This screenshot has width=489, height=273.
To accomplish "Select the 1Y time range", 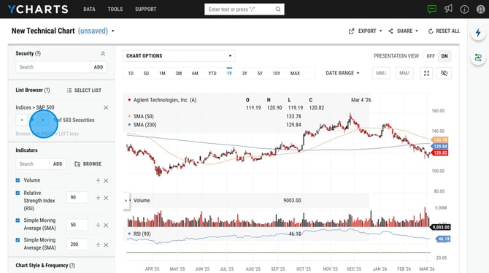I will [x=229, y=73].
